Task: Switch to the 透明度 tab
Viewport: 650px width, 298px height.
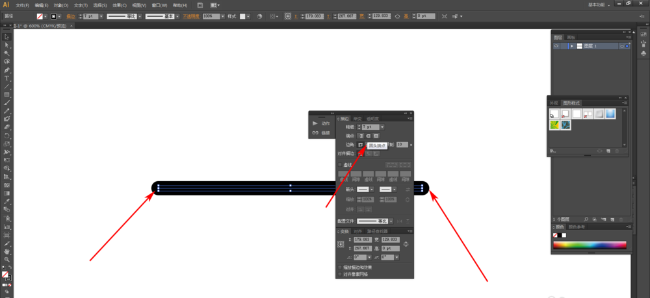Action: [373, 119]
